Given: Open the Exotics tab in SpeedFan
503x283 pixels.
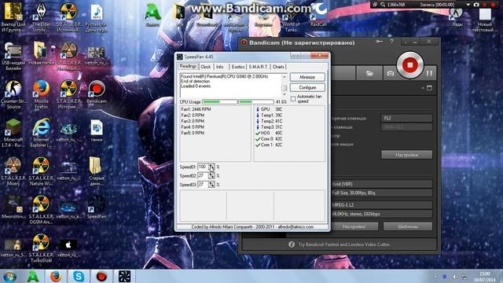Looking at the screenshot, I should click(238, 67).
